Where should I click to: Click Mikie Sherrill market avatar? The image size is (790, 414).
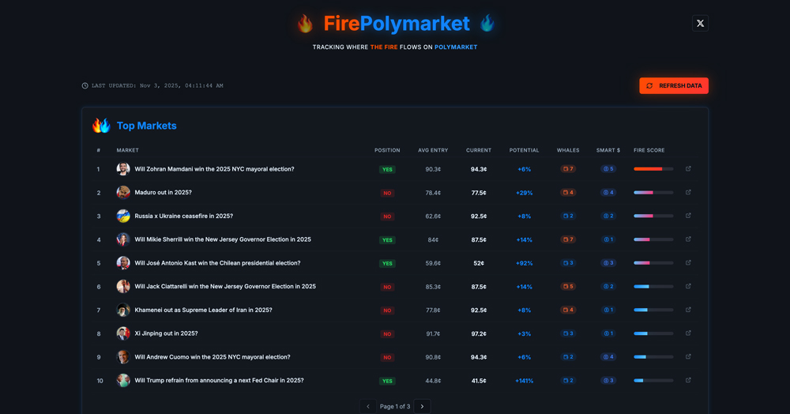(123, 239)
